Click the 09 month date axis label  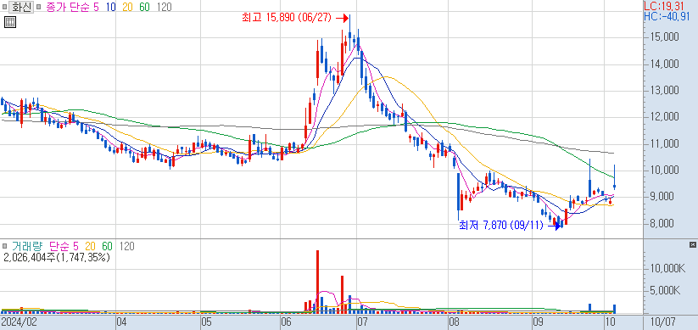point(538,322)
